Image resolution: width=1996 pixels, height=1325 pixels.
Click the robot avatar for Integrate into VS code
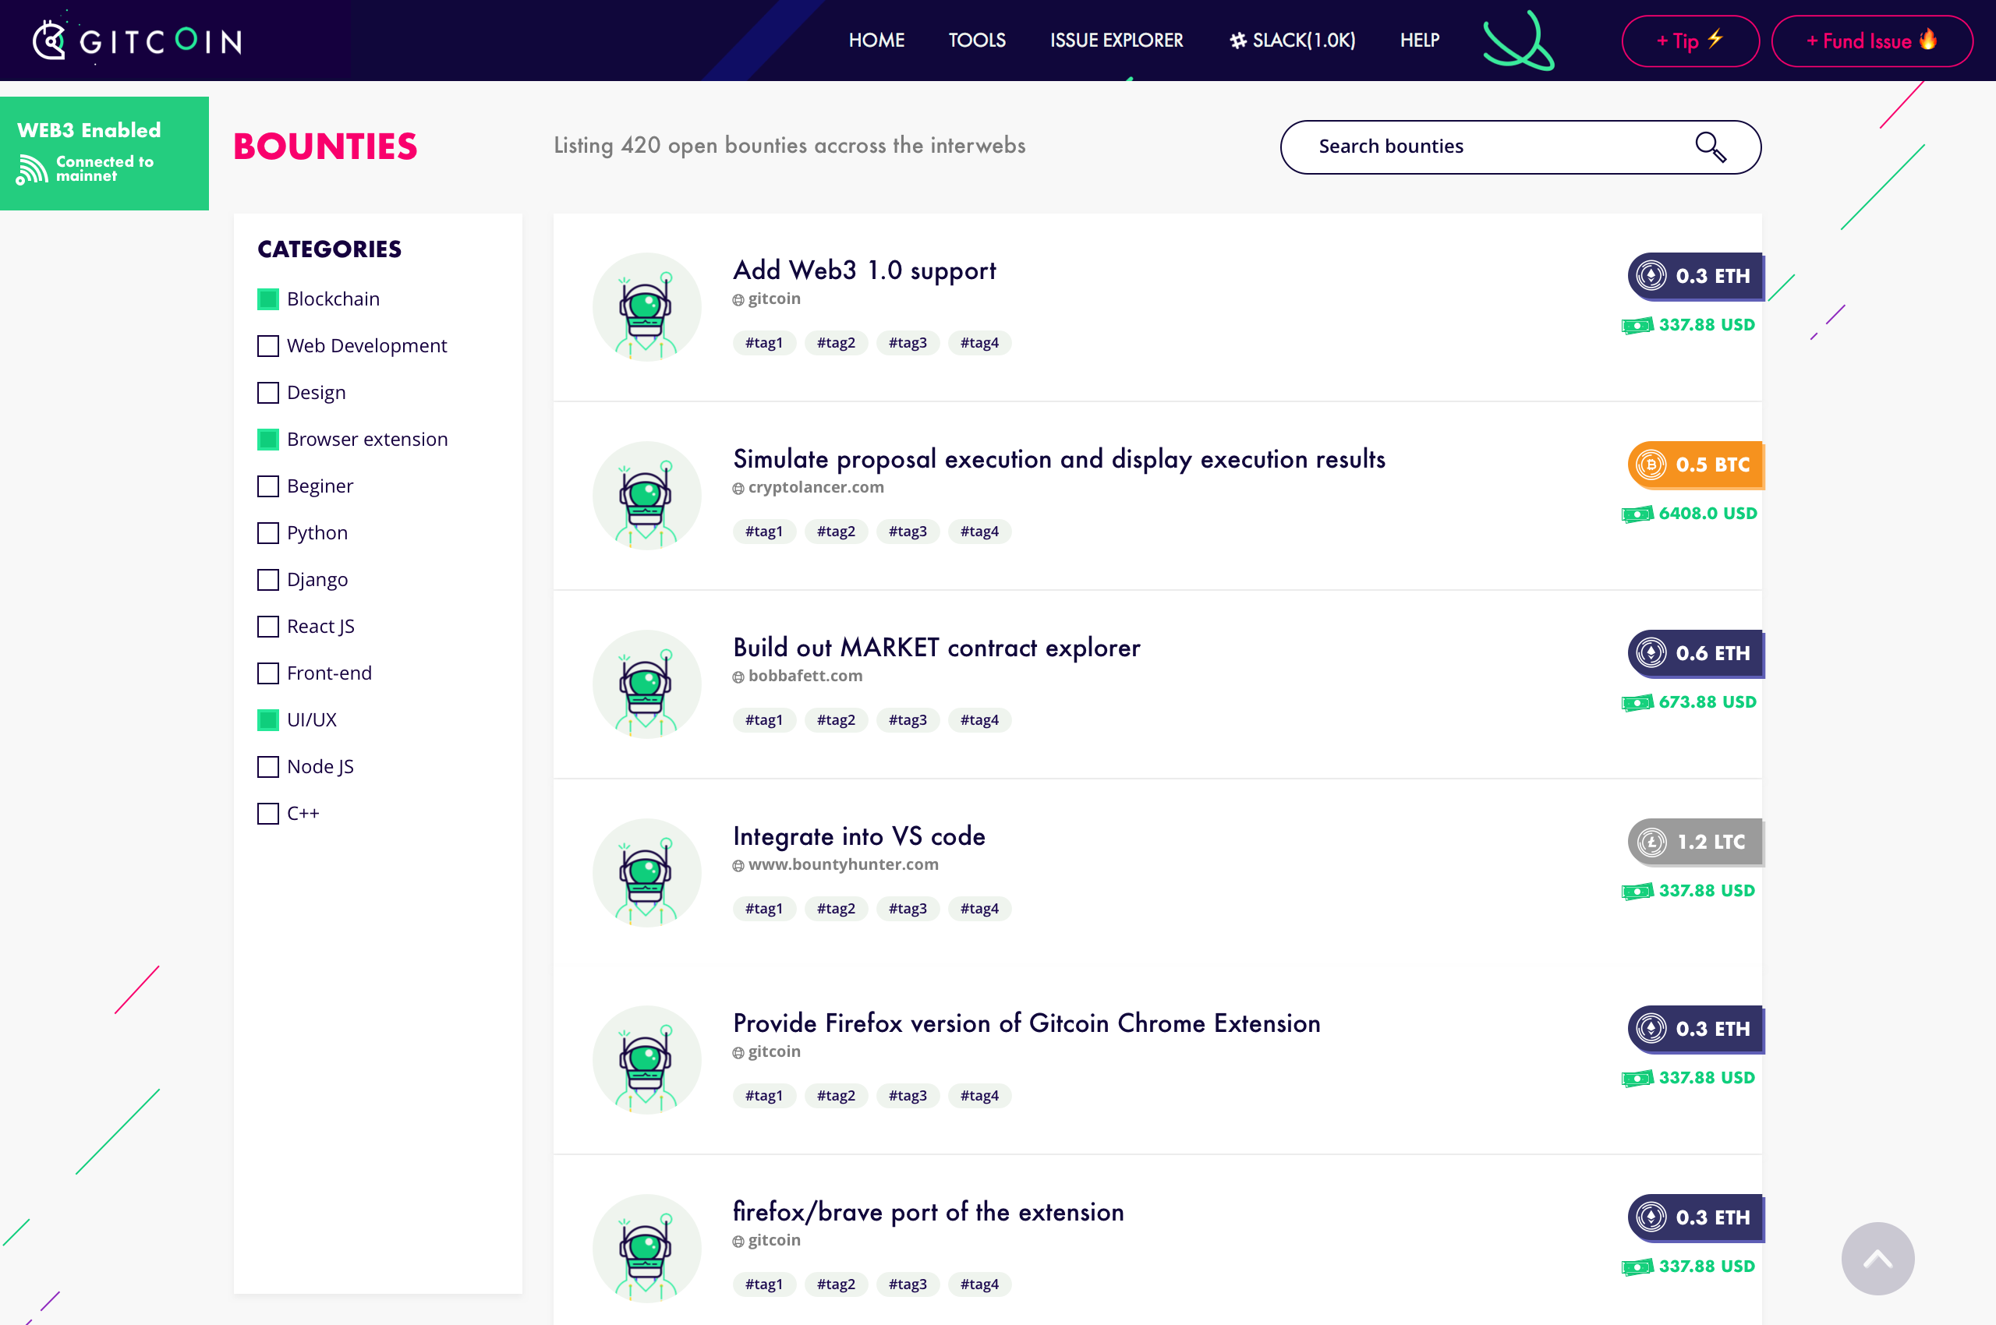(646, 872)
